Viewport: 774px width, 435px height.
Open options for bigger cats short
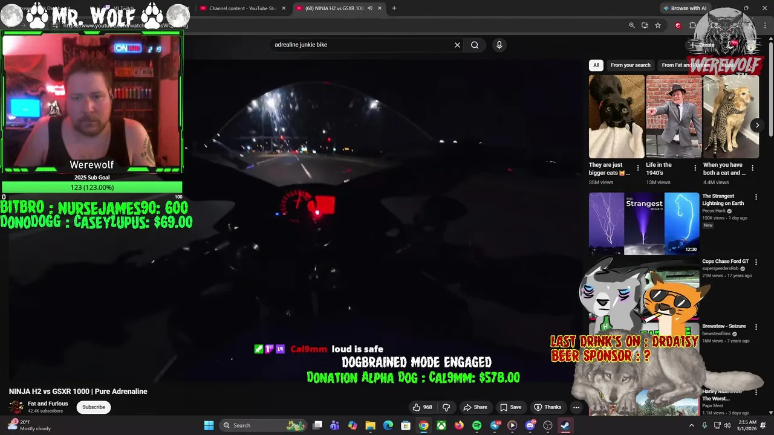[637, 168]
